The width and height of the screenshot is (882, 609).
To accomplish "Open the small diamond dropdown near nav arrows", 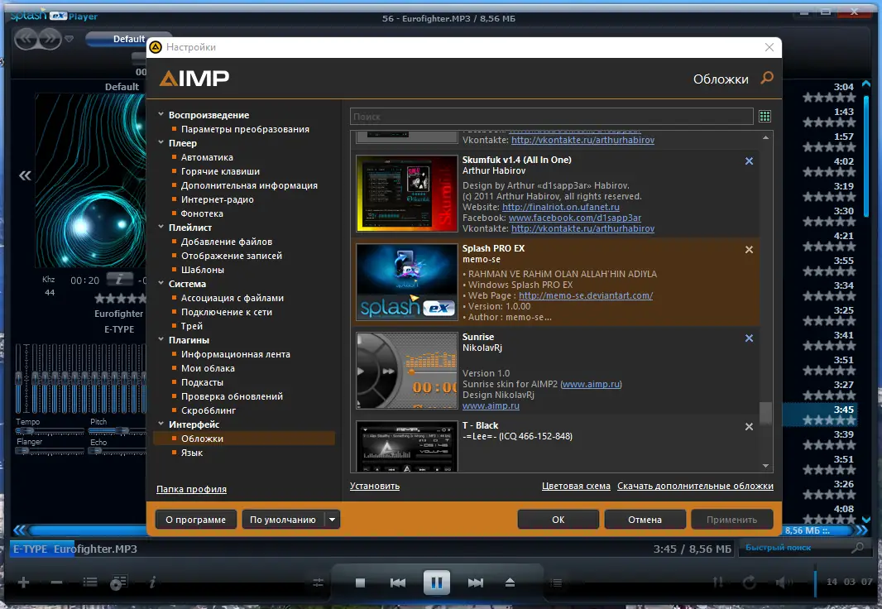I will [x=70, y=39].
